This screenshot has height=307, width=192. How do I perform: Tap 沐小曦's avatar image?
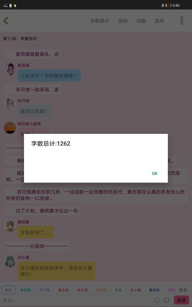[x=10, y=261]
